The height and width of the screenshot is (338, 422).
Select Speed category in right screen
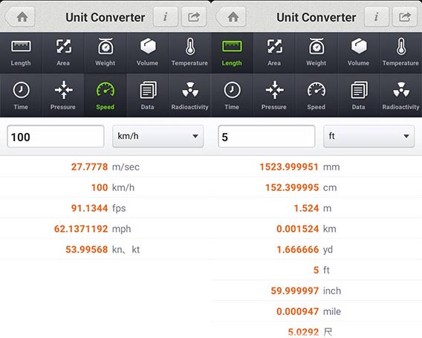click(x=316, y=95)
